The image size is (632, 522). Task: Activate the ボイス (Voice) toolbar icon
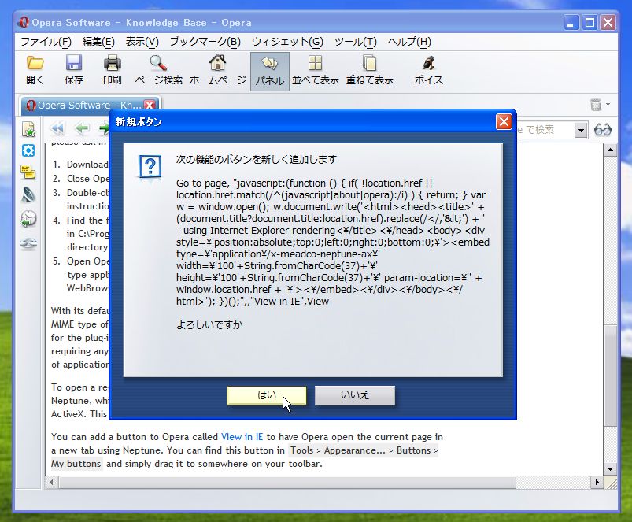coord(428,63)
